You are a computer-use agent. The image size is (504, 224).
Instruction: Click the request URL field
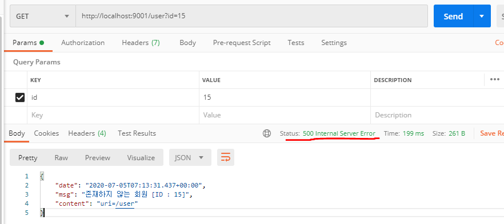(251, 16)
